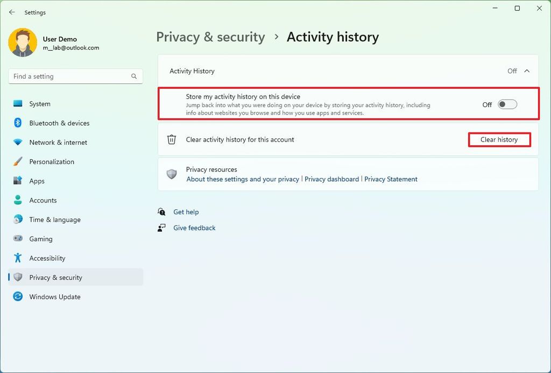Click the Personalization paintbrush icon
The image size is (551, 373).
tap(18, 161)
